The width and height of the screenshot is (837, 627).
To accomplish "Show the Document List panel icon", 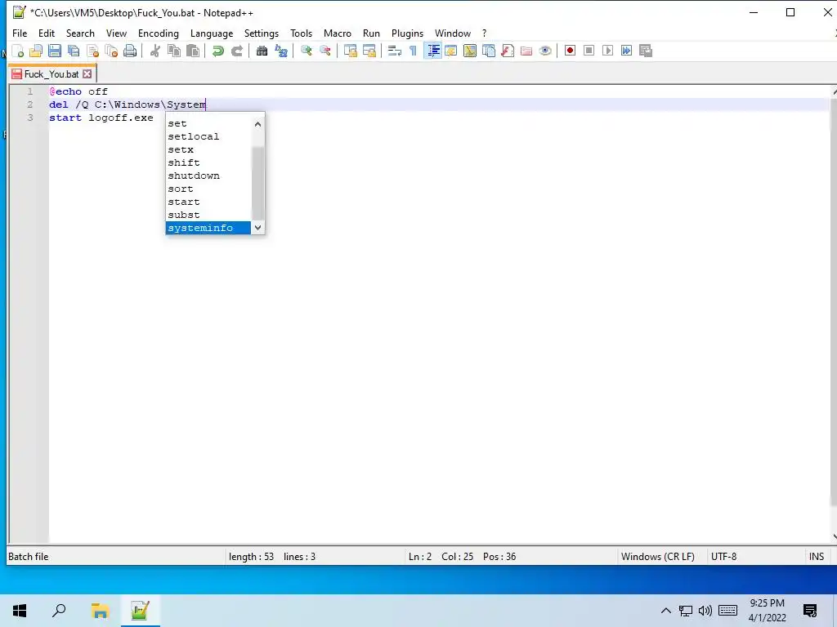I will (489, 51).
